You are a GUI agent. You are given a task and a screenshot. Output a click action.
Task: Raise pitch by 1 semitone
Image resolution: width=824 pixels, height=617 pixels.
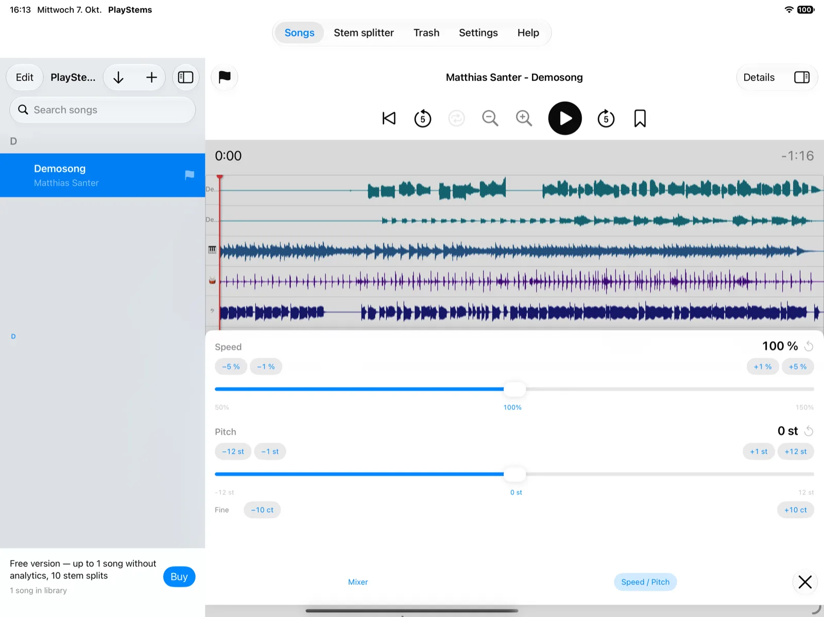[x=759, y=452]
